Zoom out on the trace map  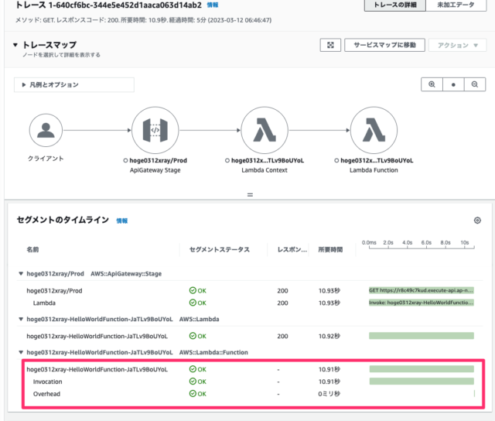(x=474, y=84)
